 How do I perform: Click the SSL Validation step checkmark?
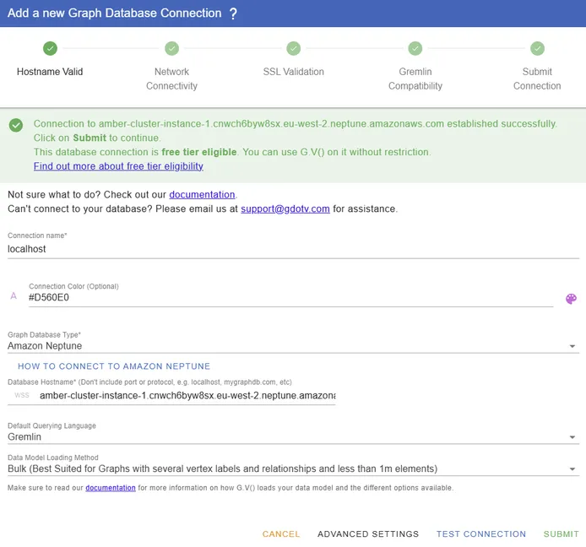293,48
